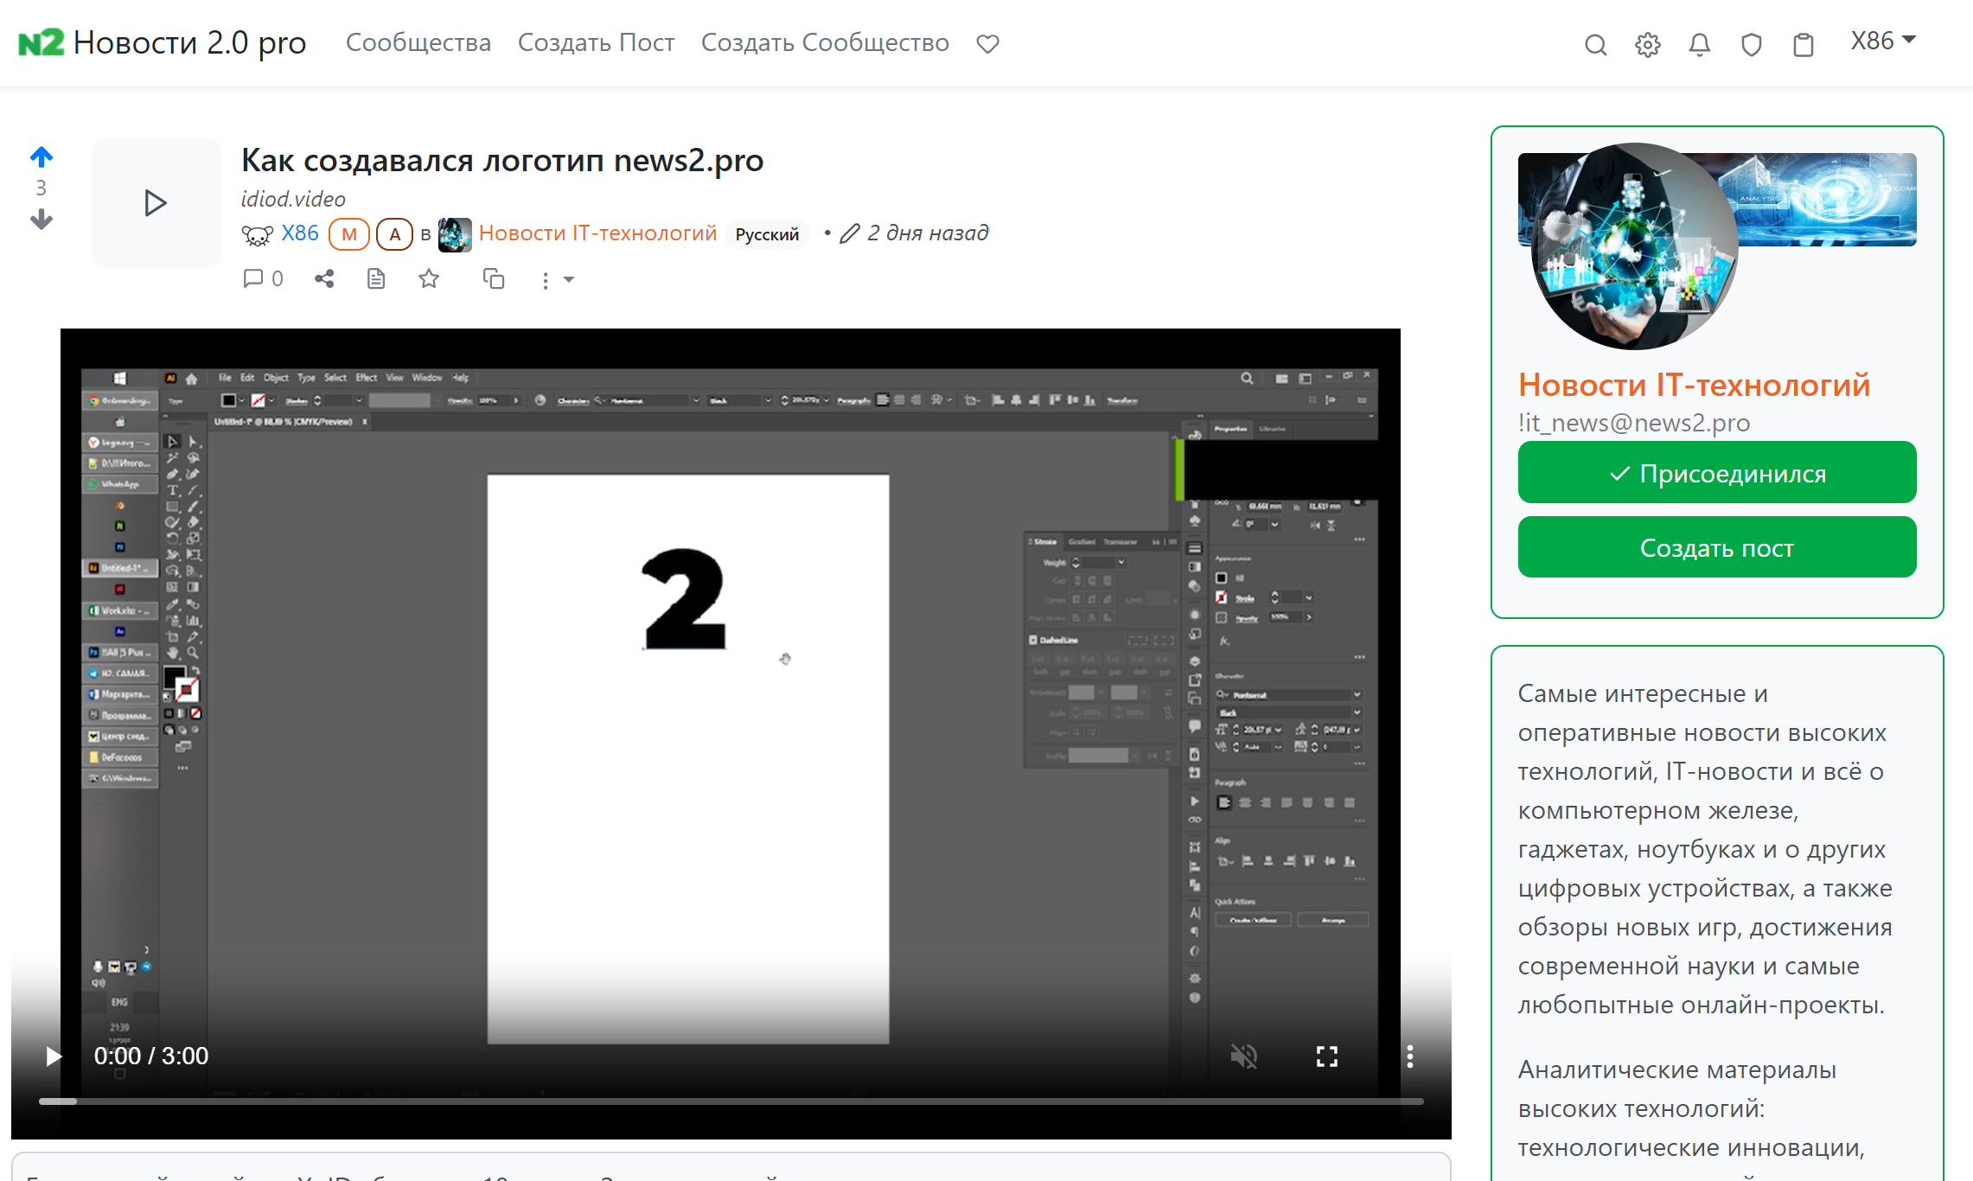The height and width of the screenshot is (1181, 1973).
Task: Click the author X86 avatar icon
Action: [x=258, y=234]
